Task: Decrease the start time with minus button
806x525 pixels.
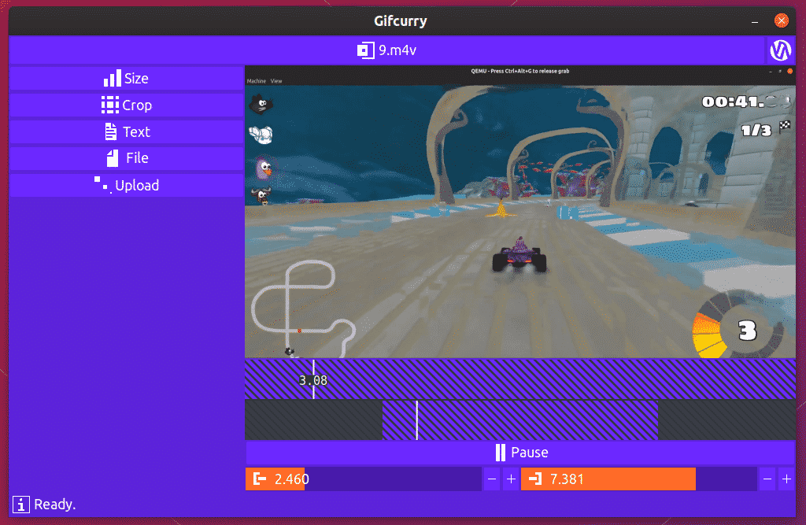Action: coord(492,479)
